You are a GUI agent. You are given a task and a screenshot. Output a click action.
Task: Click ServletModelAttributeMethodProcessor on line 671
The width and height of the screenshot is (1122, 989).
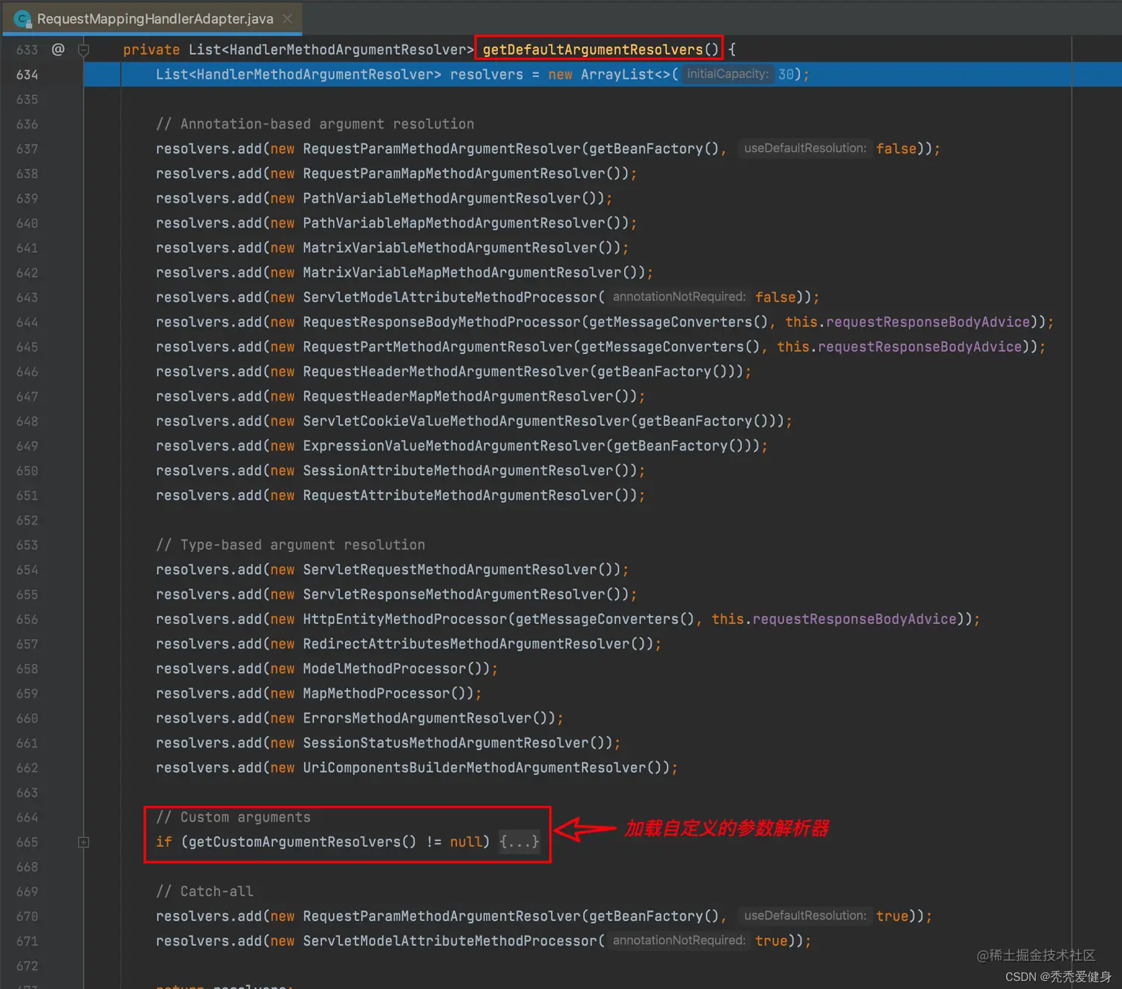click(450, 941)
